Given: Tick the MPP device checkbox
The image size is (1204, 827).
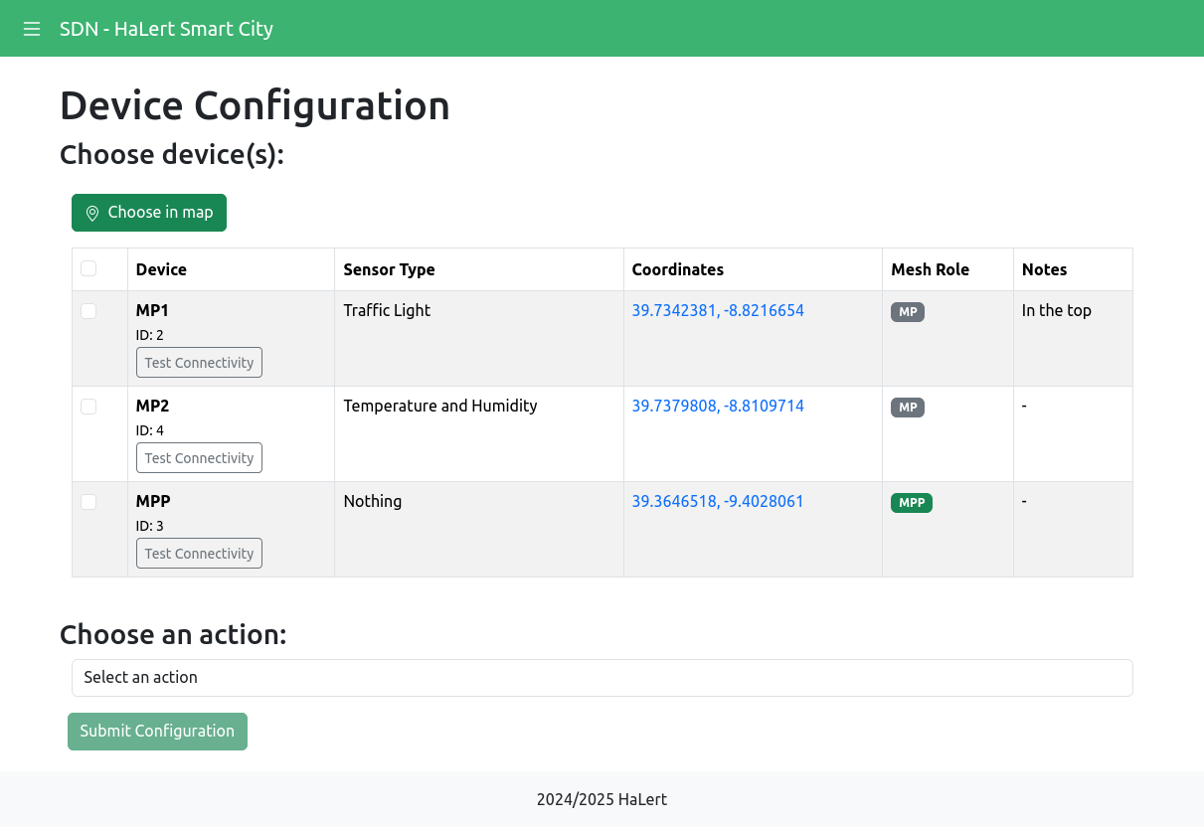Looking at the screenshot, I should coord(88,502).
